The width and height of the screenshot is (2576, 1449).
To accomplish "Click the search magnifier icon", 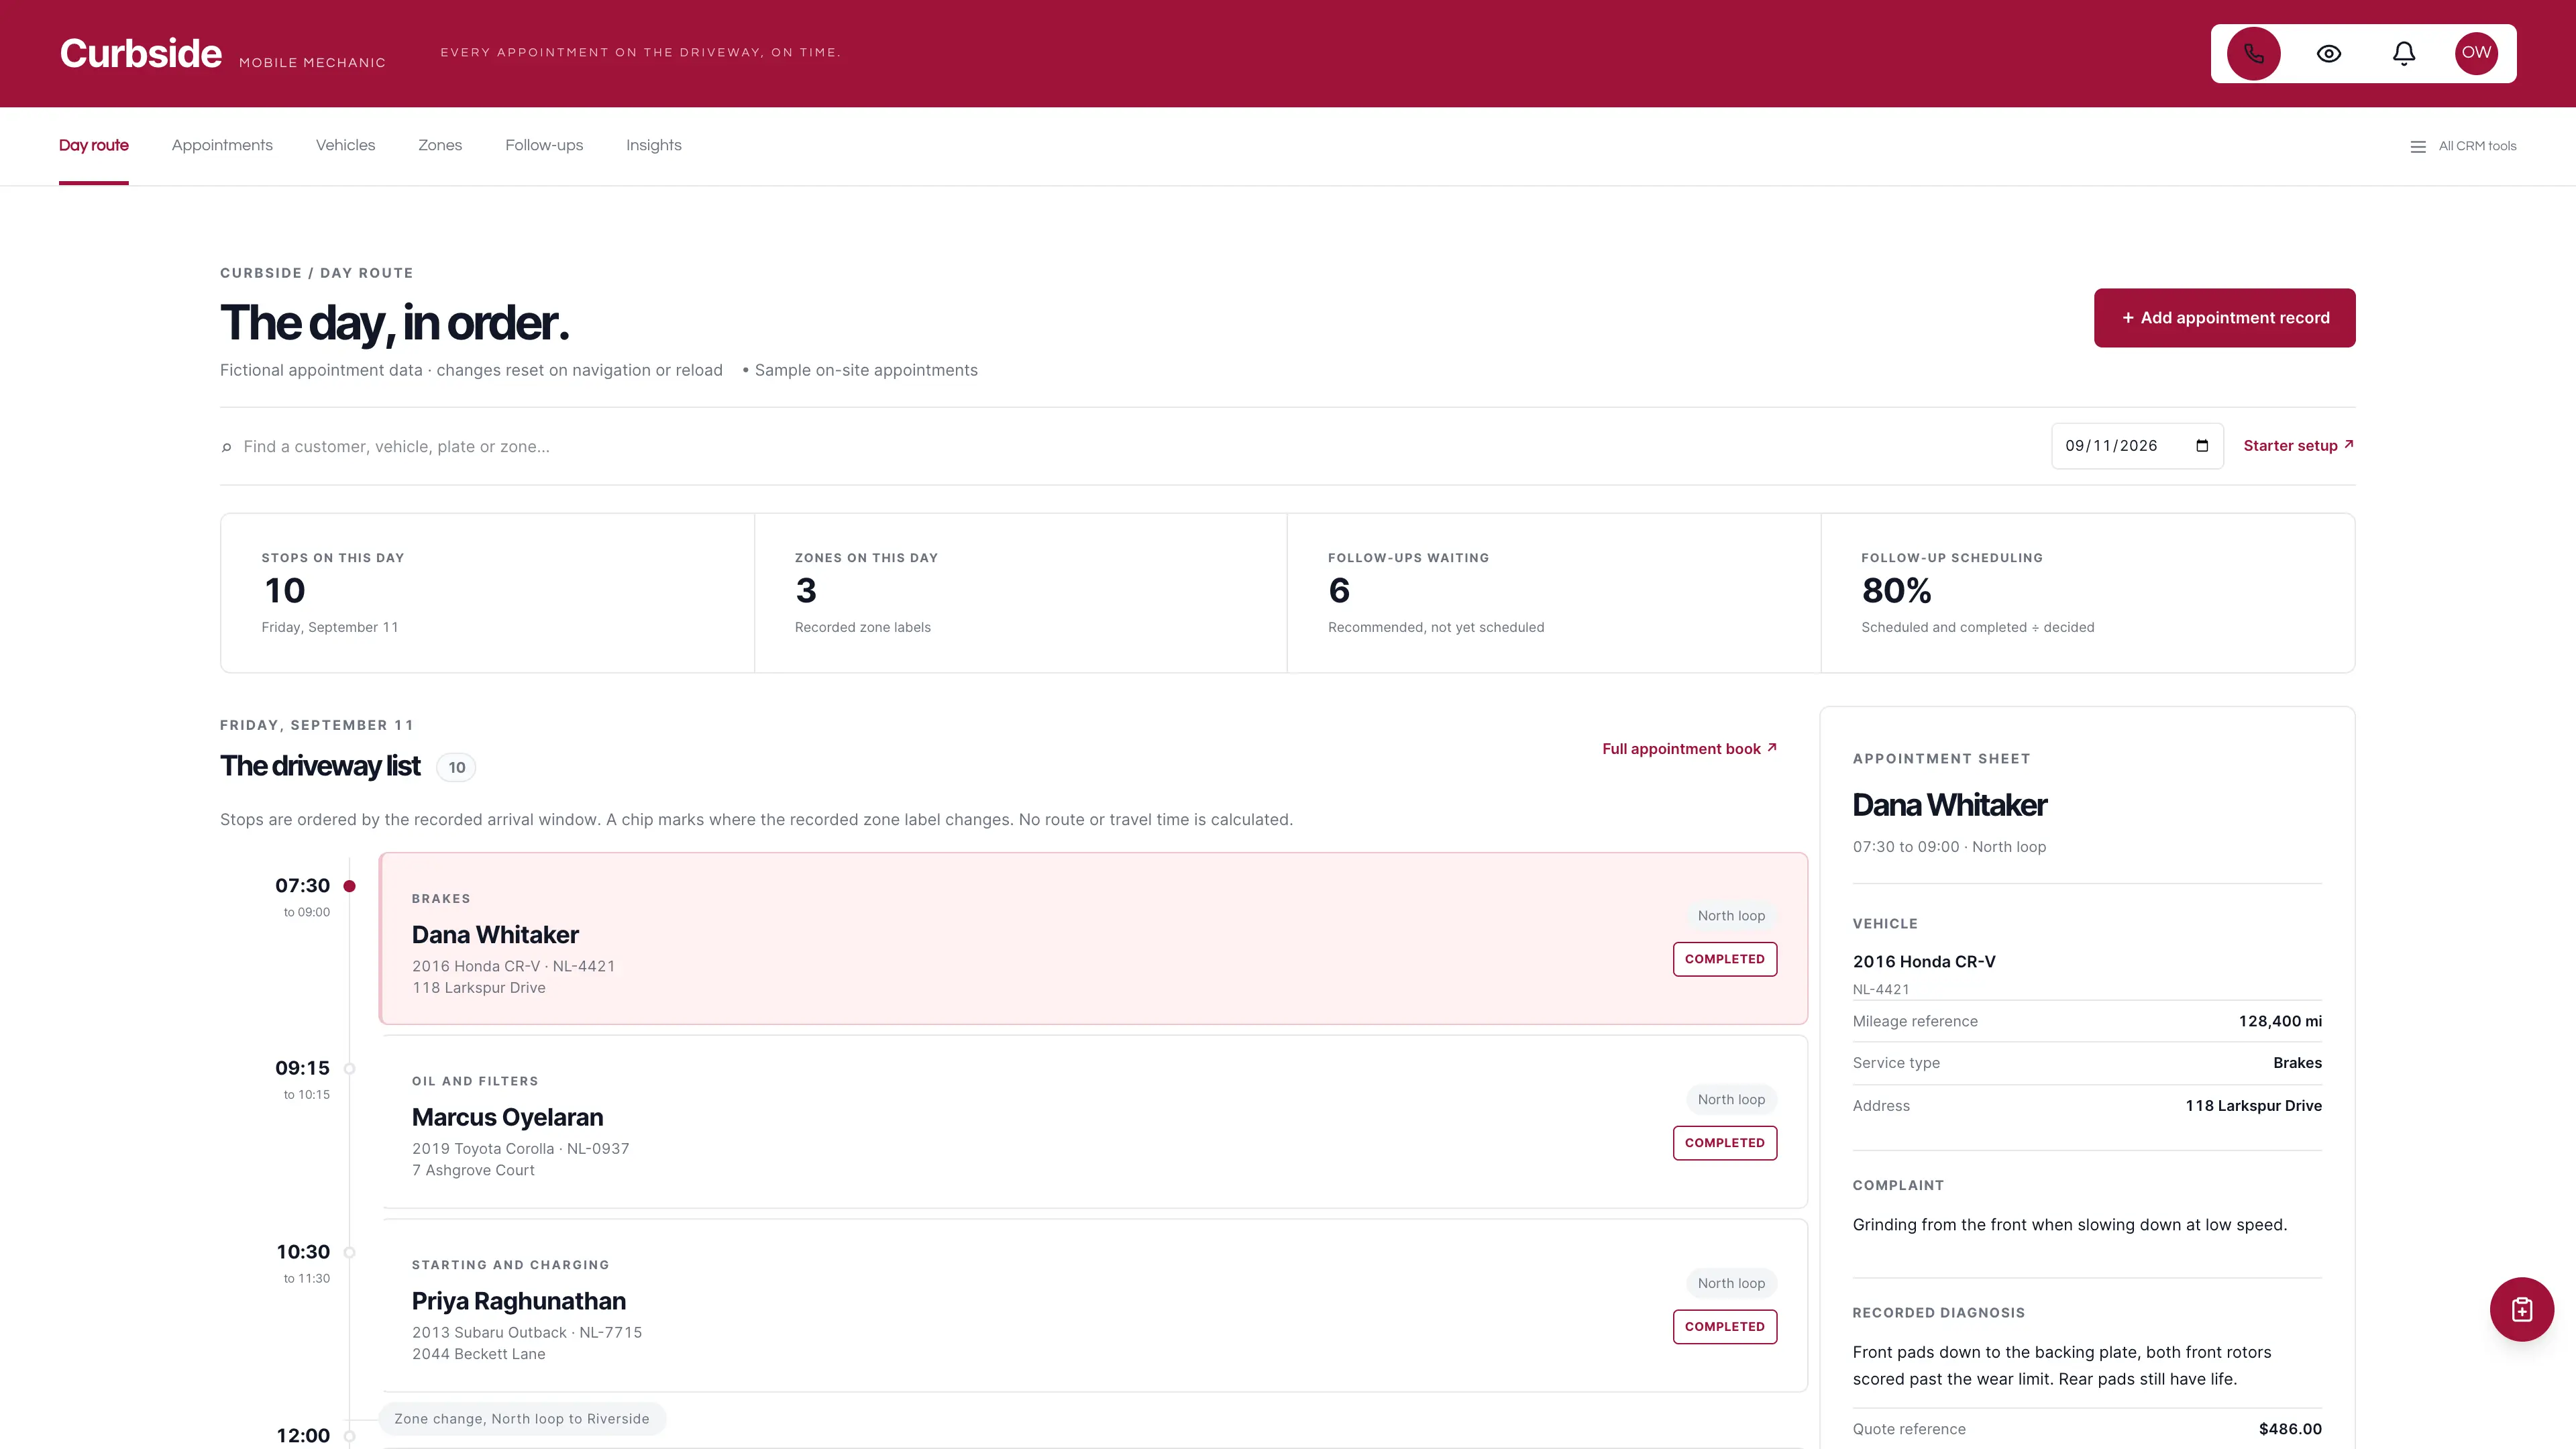I will pos(227,447).
